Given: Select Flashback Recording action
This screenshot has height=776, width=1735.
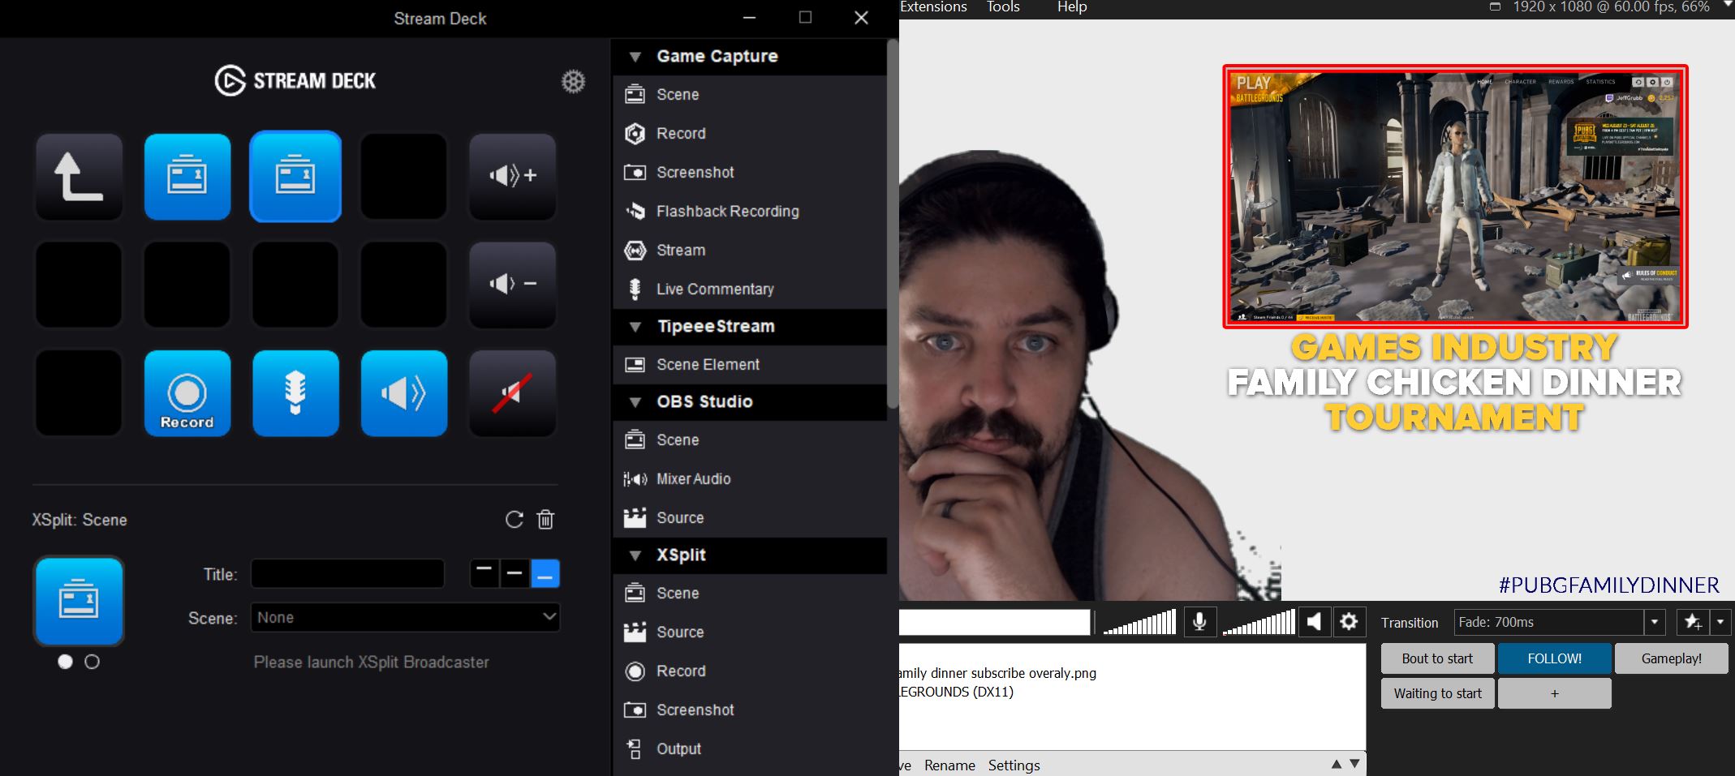Looking at the screenshot, I should tap(749, 212).
